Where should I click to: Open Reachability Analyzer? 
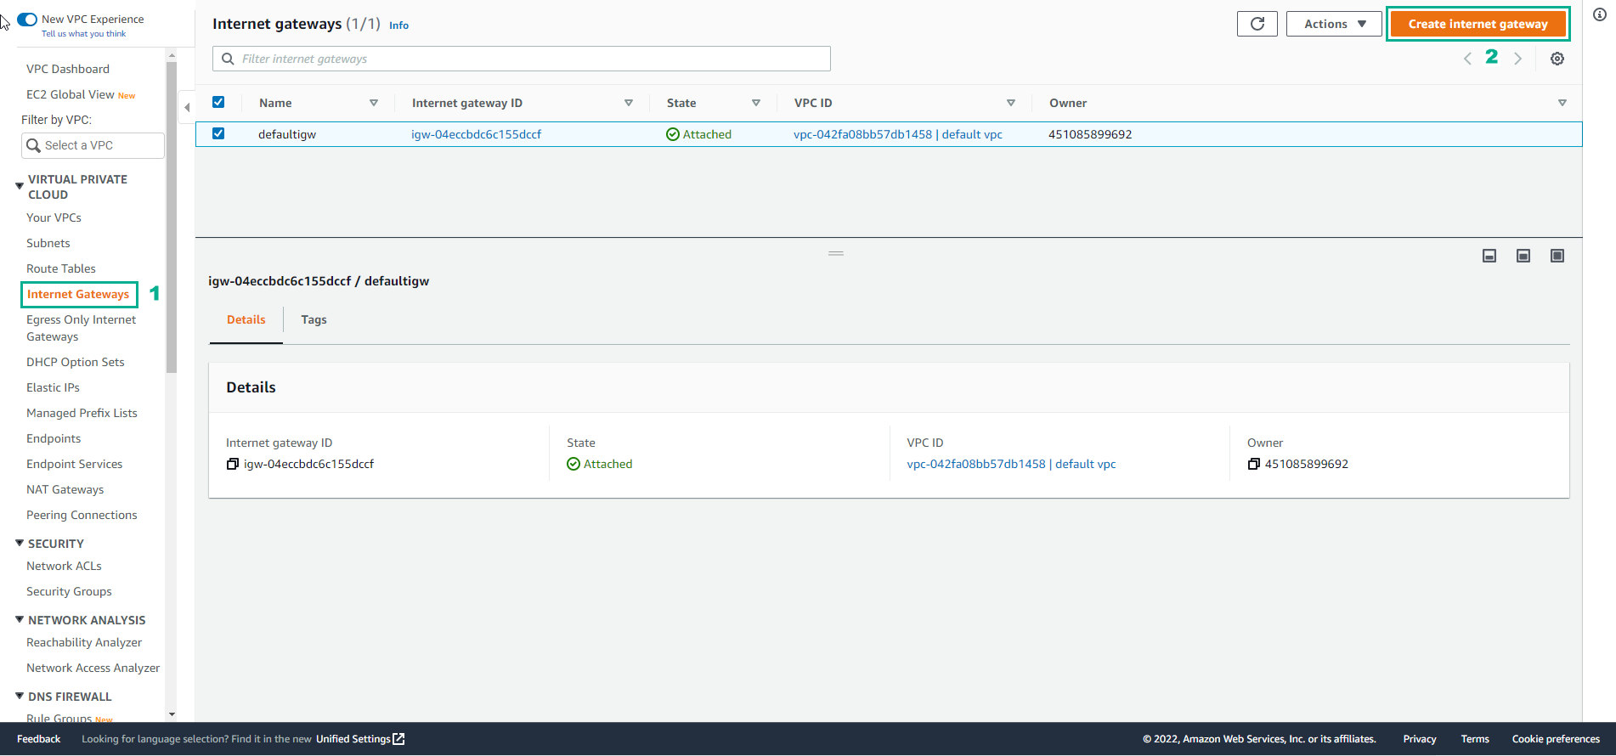coord(84,642)
